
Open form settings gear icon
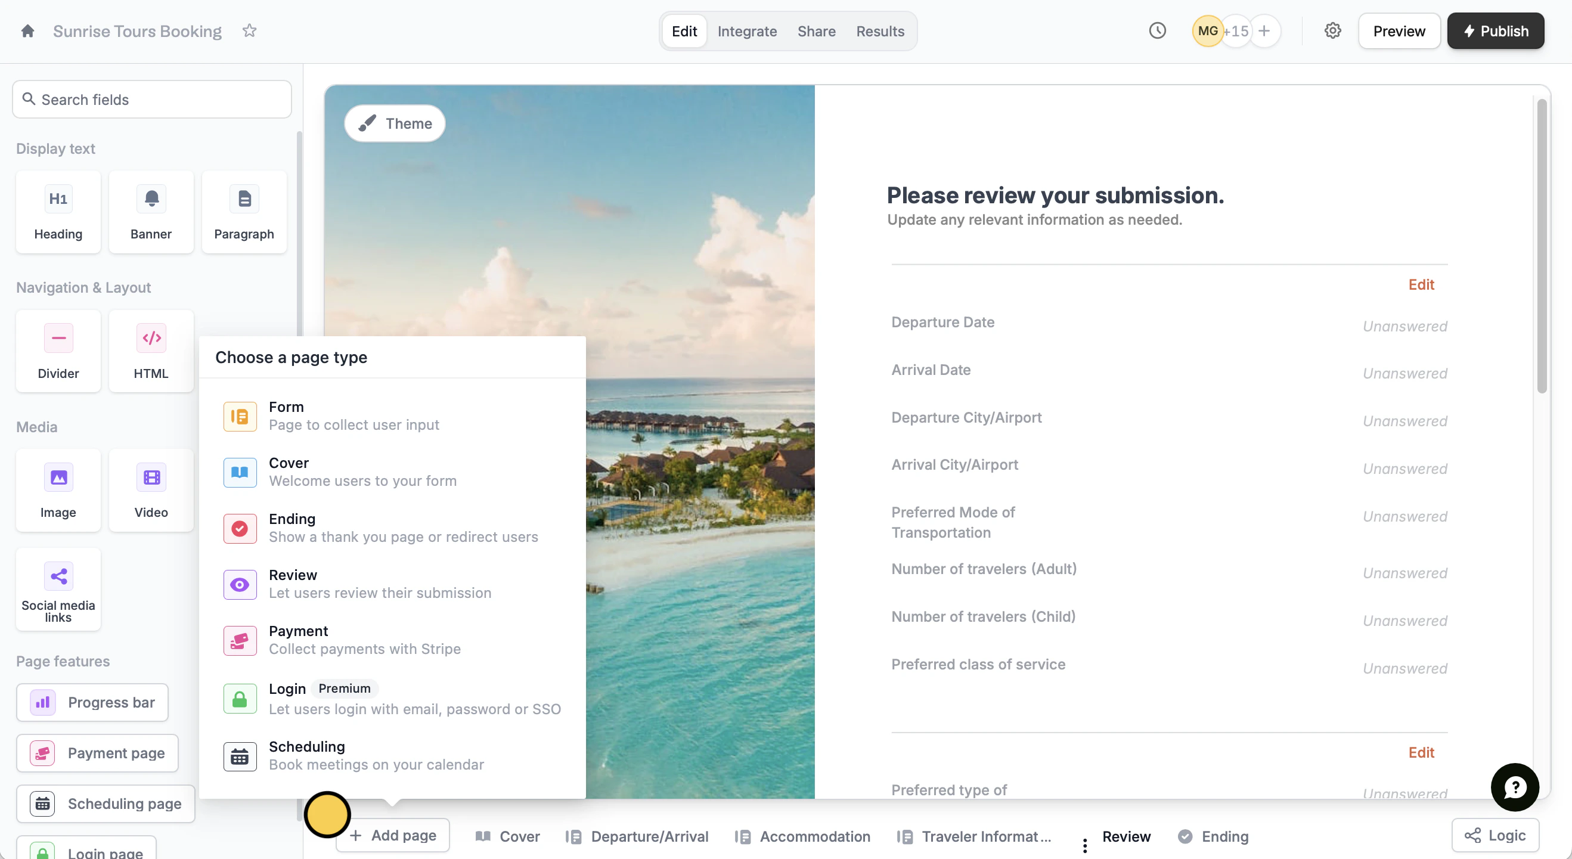coord(1332,31)
